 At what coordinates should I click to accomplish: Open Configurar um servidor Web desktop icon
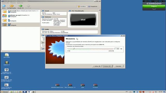point(6,70)
